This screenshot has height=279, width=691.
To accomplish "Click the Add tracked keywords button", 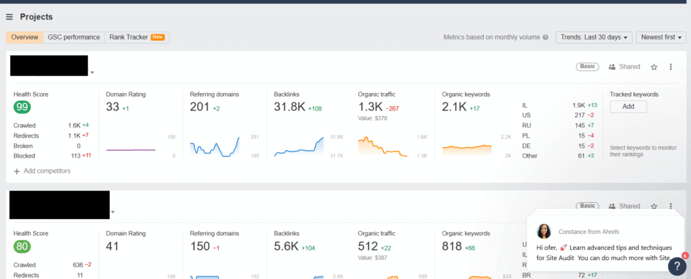I will click(628, 106).
